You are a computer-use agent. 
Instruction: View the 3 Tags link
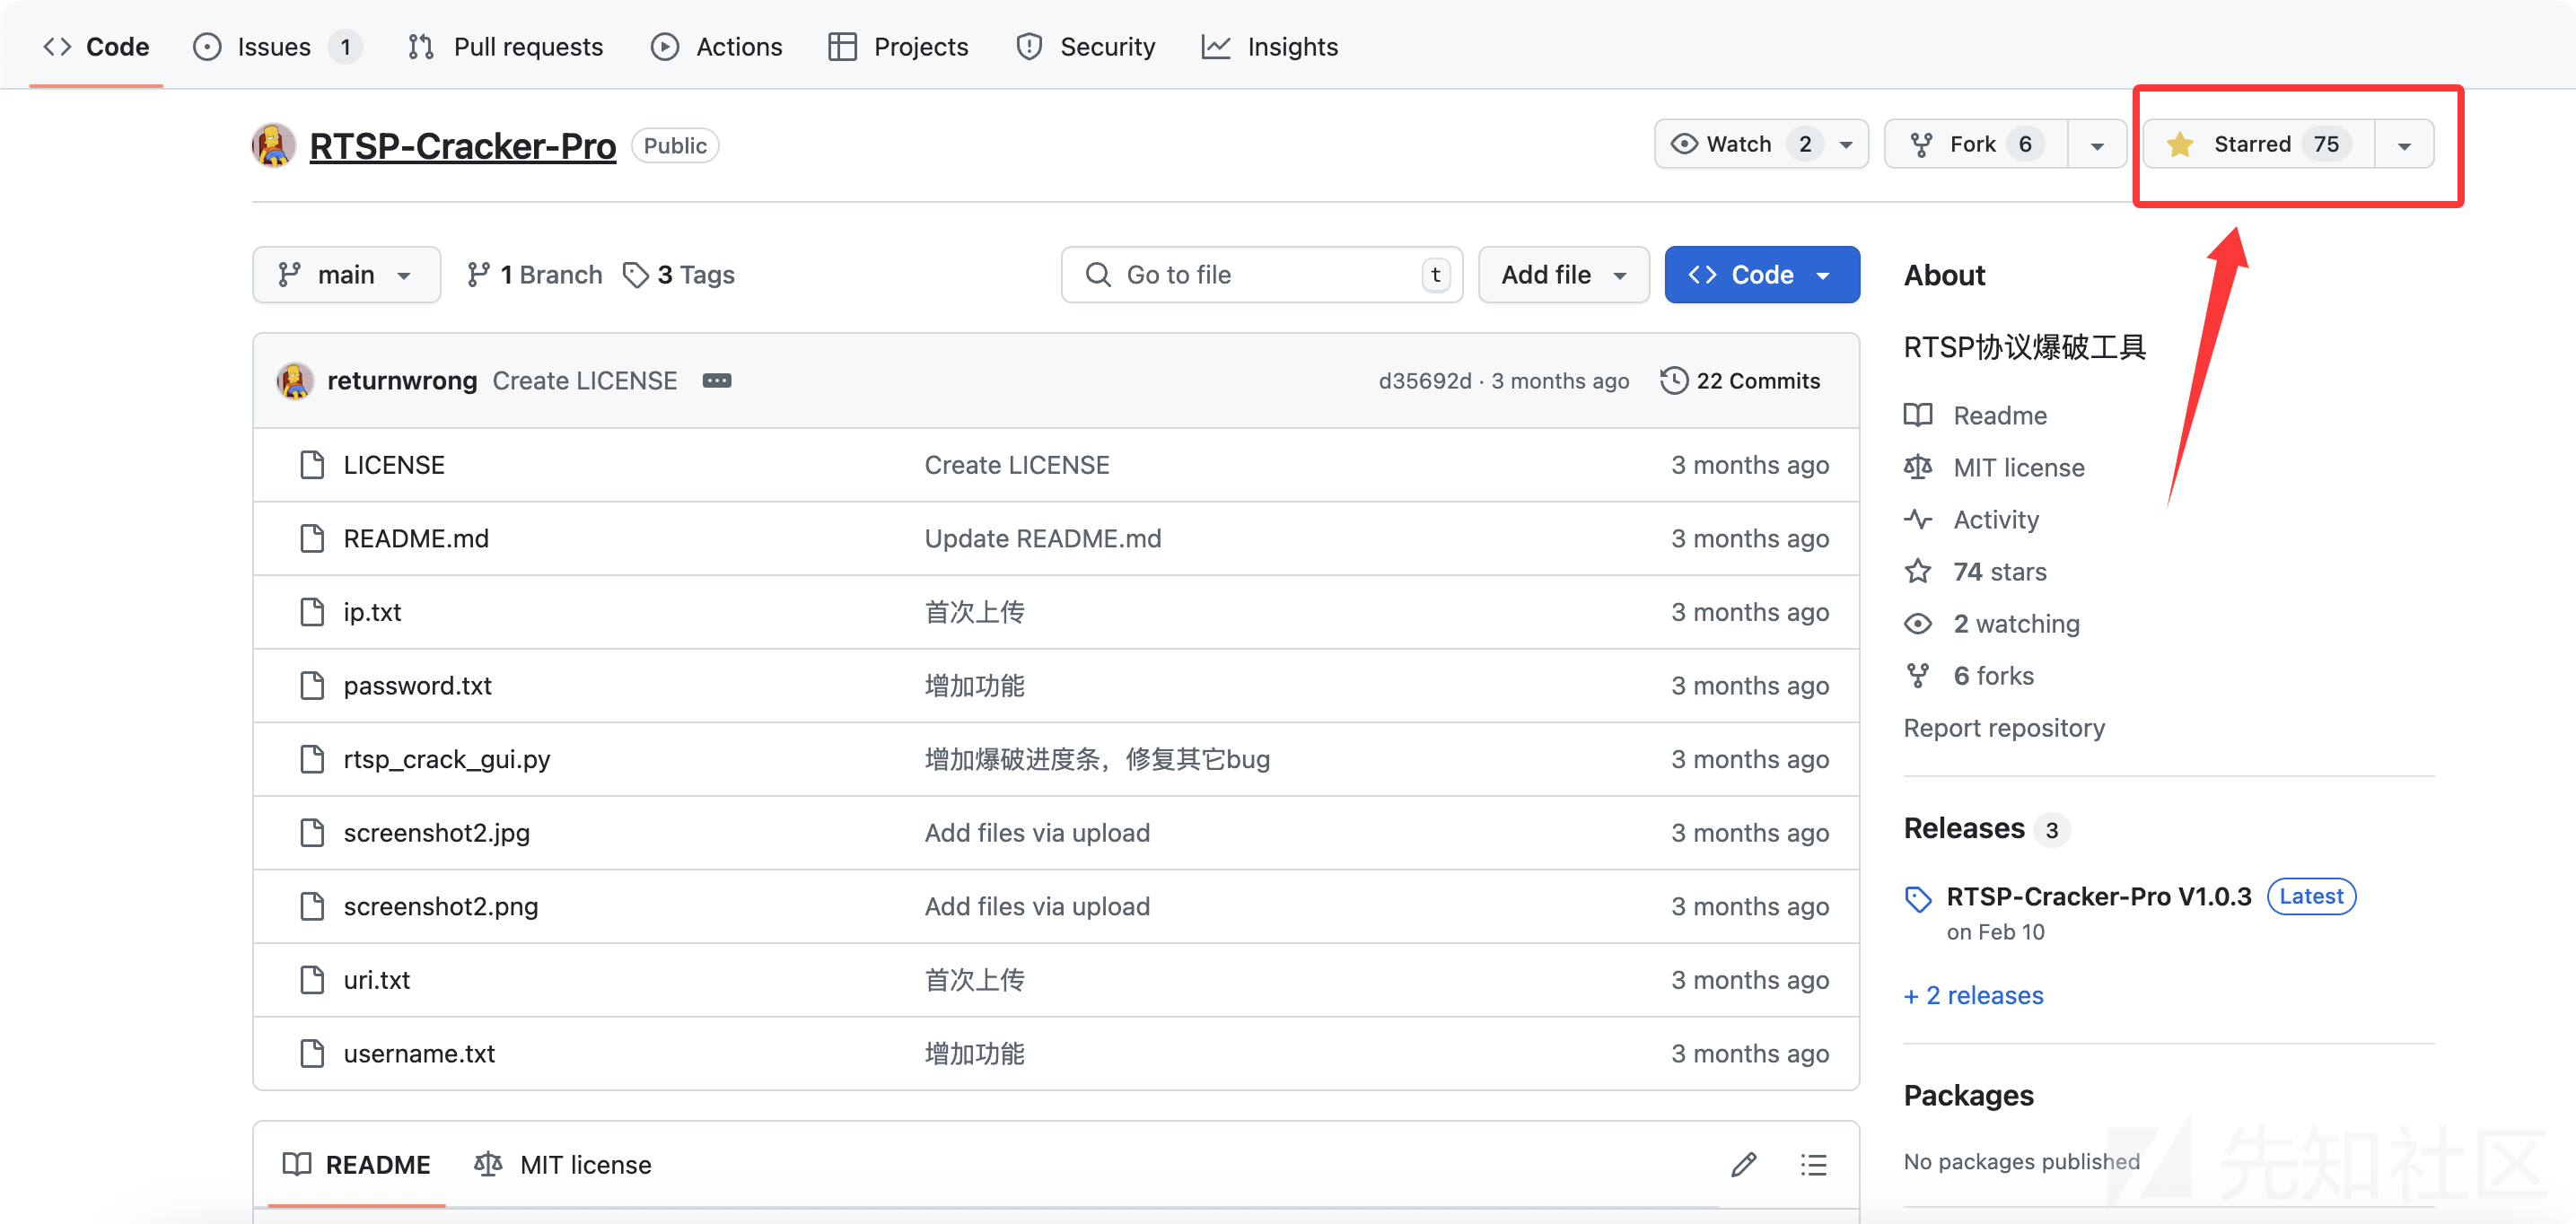[x=679, y=275]
